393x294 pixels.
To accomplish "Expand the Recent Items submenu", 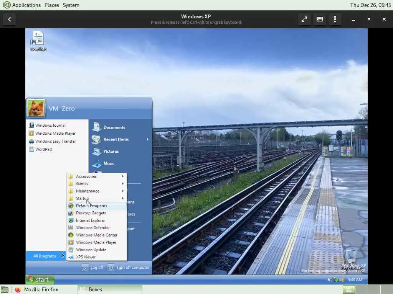I will pos(120,139).
